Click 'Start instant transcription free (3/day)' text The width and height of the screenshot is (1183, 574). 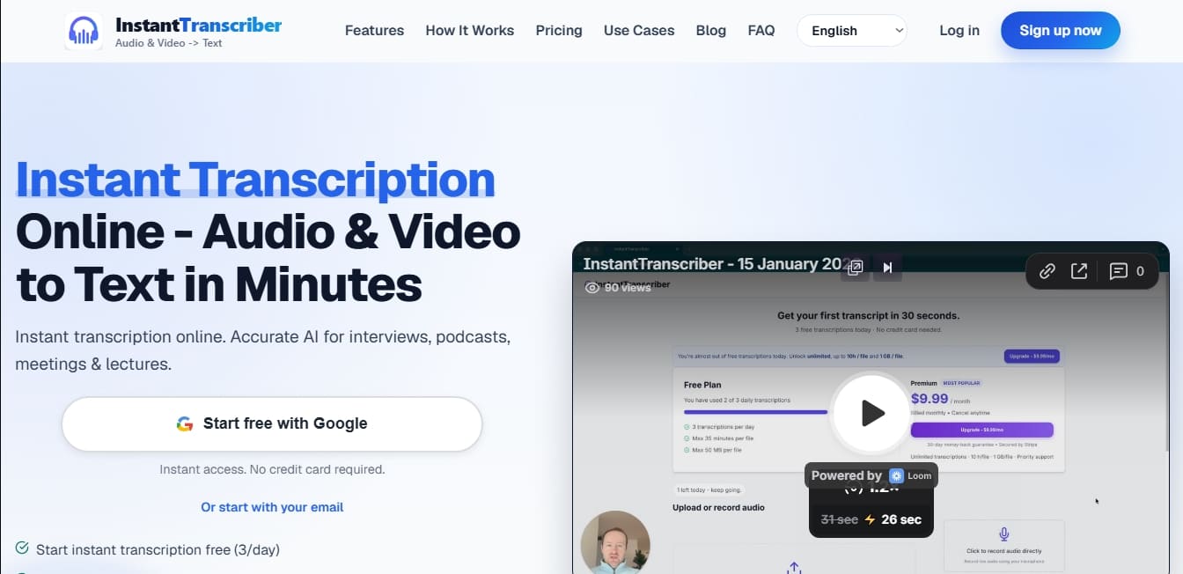pyautogui.click(x=158, y=549)
